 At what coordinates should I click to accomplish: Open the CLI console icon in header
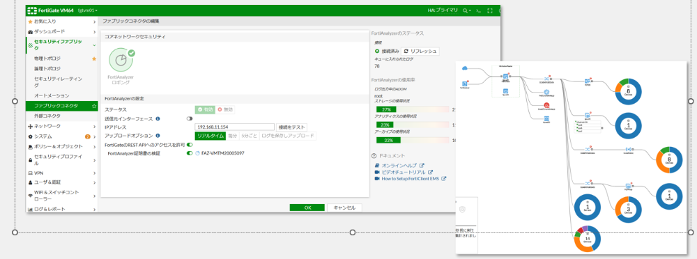click(478, 10)
